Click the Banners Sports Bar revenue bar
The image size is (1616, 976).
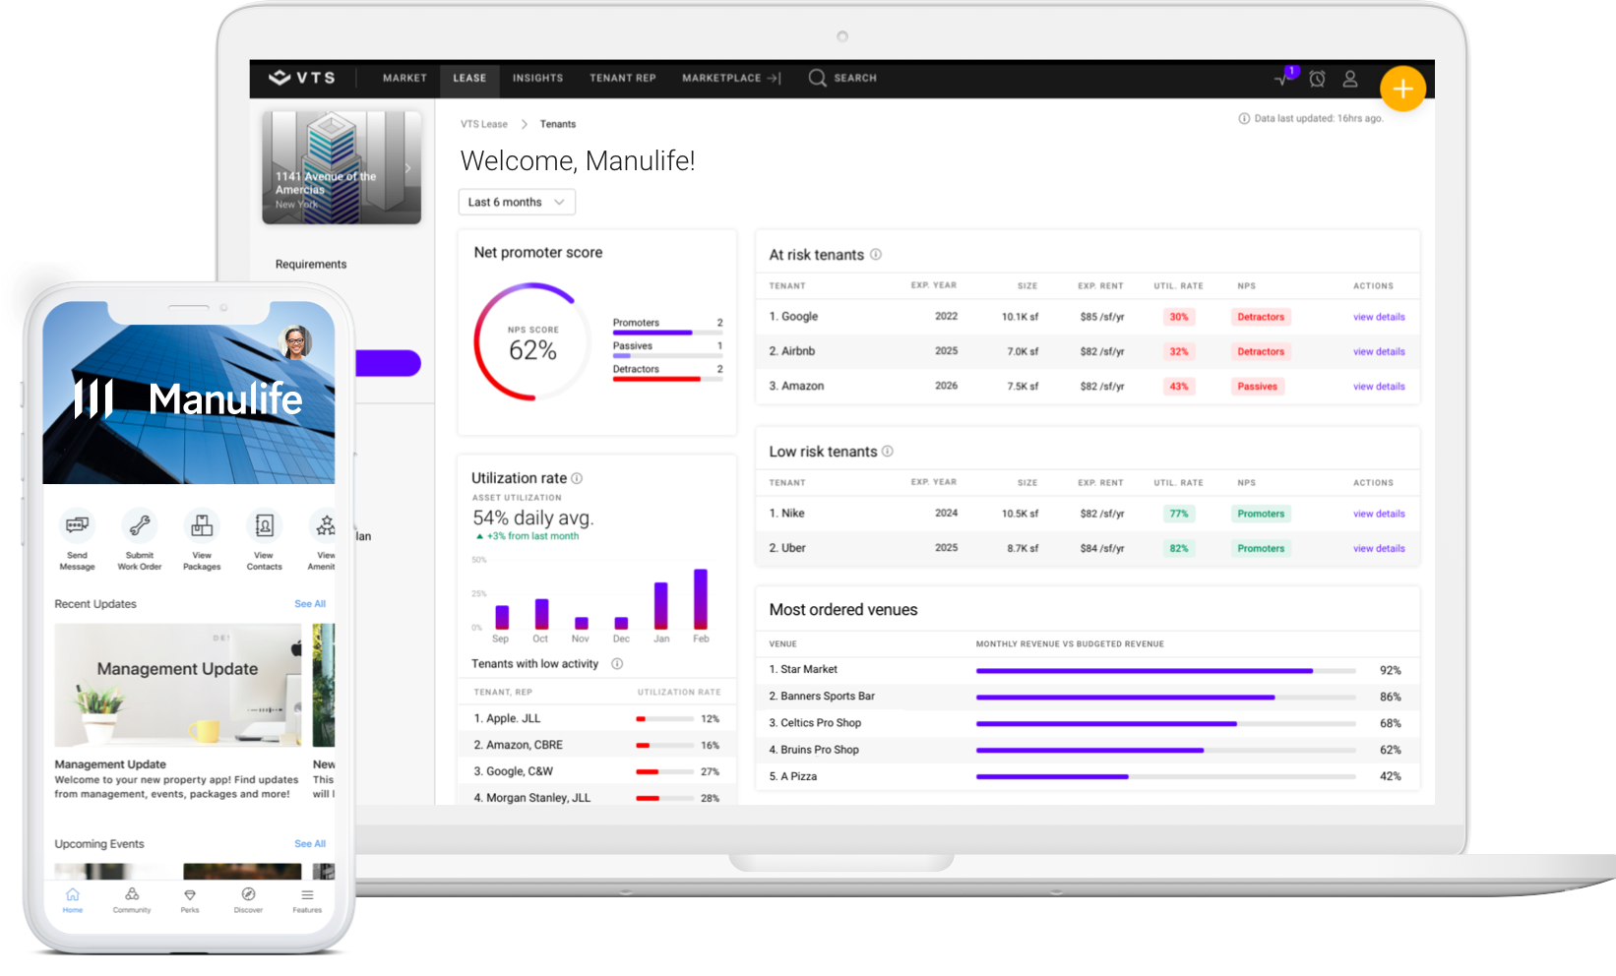pyautogui.click(x=1165, y=698)
